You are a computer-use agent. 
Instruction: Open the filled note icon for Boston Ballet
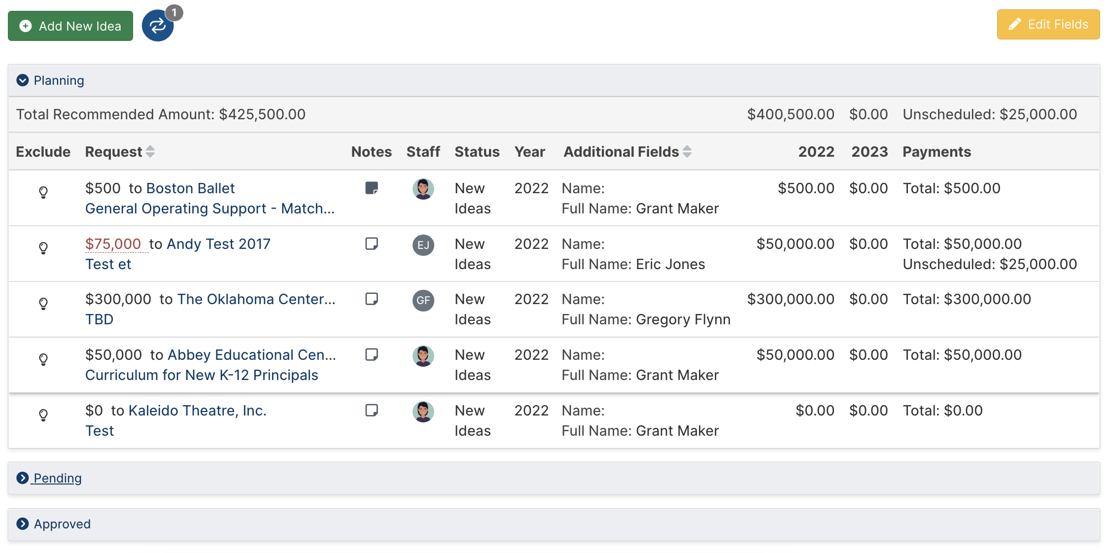[x=372, y=188]
